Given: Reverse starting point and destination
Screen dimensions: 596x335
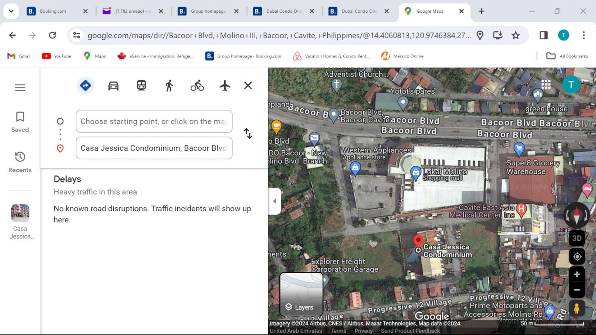Looking at the screenshot, I should [x=248, y=134].
